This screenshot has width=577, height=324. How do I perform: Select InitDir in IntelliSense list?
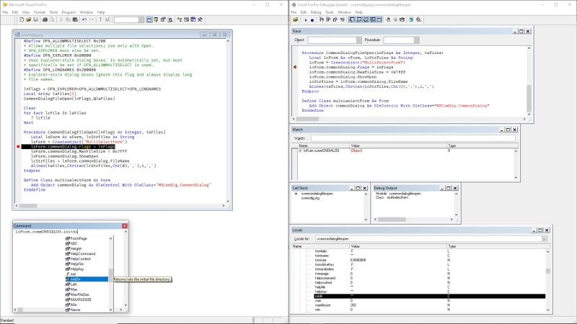coord(87,279)
